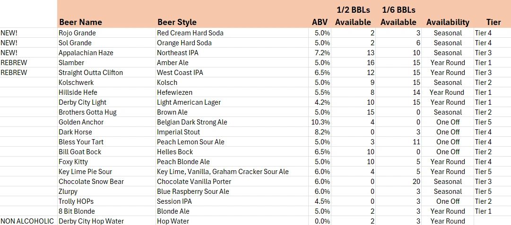Screen dimensions: 511x225
Task: Click the West Coast IPA style cell
Action: coord(232,73)
